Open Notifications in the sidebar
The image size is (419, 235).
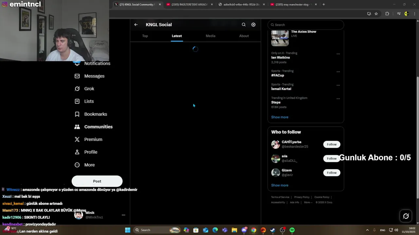pos(93,63)
